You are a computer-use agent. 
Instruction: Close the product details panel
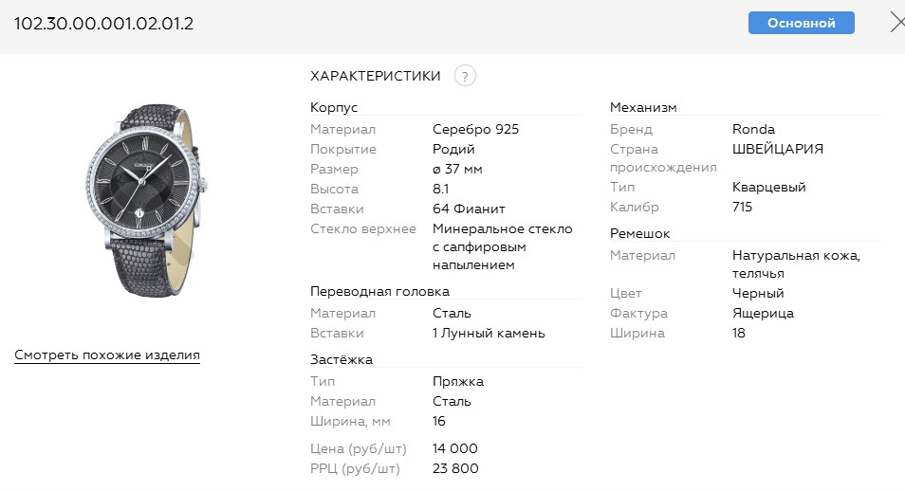point(897,23)
